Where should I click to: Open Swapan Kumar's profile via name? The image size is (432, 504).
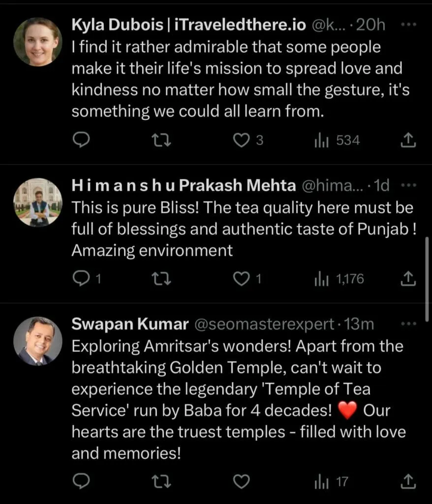click(130, 324)
